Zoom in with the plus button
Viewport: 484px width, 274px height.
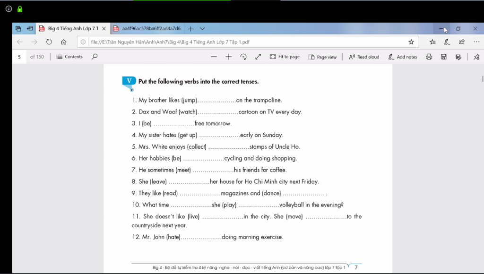pyautogui.click(x=228, y=57)
